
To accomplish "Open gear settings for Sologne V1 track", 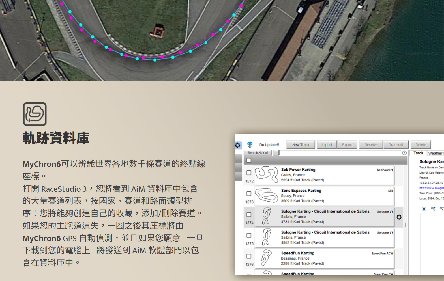I will click(x=399, y=217).
